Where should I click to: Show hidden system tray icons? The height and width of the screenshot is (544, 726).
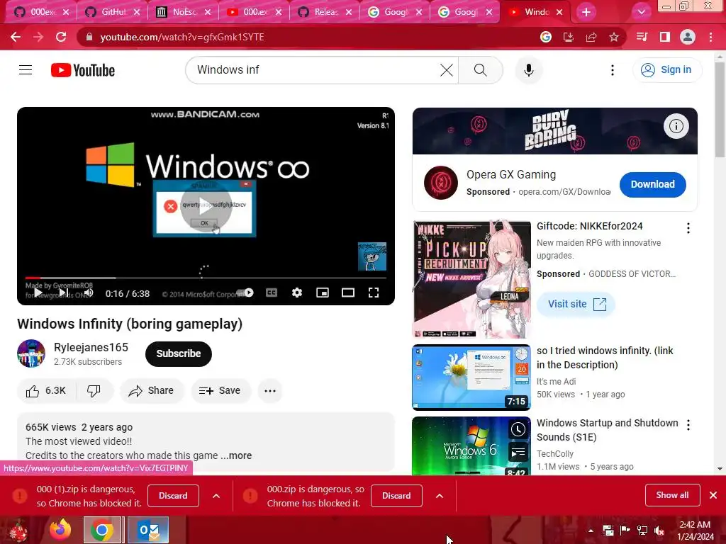[x=591, y=531]
